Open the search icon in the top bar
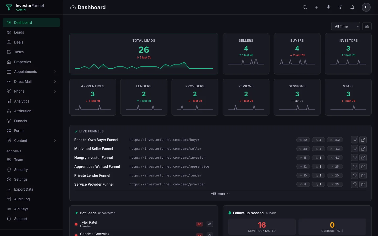378x236 pixels. [305, 7]
